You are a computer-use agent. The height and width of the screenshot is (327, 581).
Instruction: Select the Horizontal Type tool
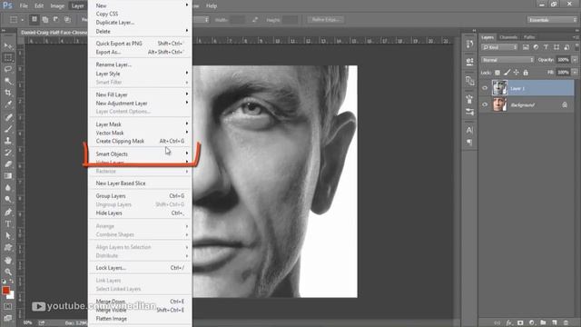[x=8, y=224]
